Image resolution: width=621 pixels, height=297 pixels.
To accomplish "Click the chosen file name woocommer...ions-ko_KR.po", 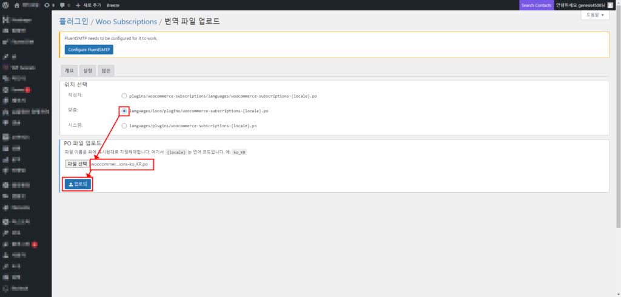I will [119, 164].
